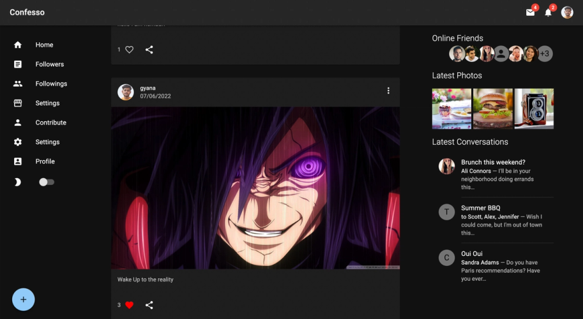Click the T avatar for Summer BBQ
Viewport: 583px width, 319px height.
pos(446,212)
